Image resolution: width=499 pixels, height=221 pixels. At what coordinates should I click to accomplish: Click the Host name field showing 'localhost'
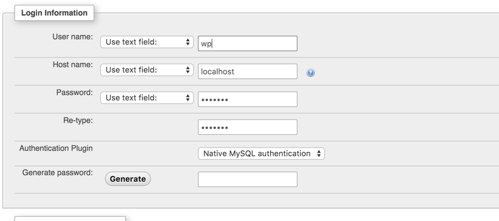(247, 71)
